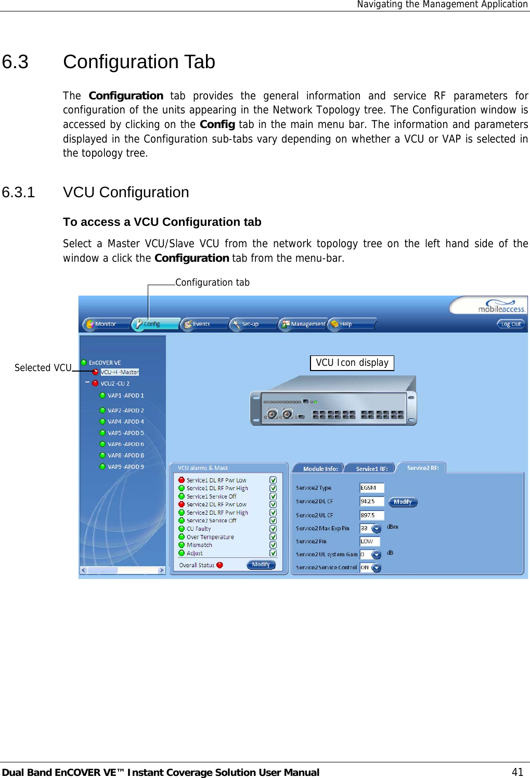This screenshot has width=530, height=778.
Task: Open the Help tab
Action: [352, 324]
